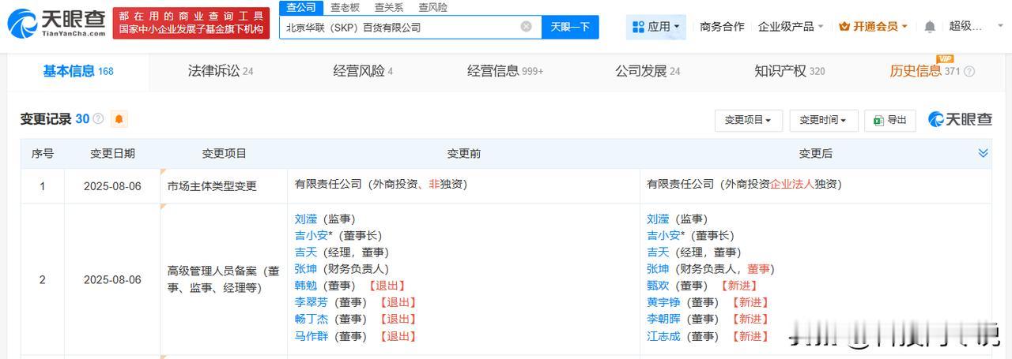Select the 经营信息 999+ tab
The width and height of the screenshot is (1012, 359).
pos(505,71)
